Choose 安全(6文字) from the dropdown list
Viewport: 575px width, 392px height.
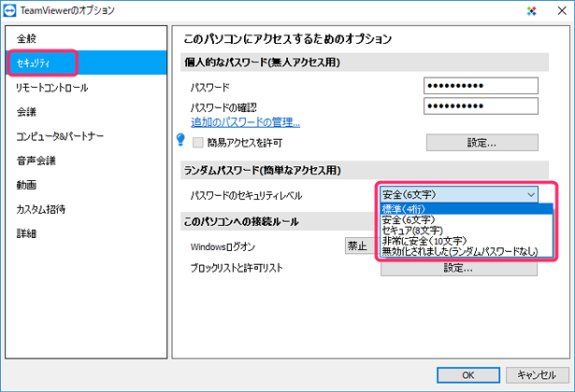[467, 219]
